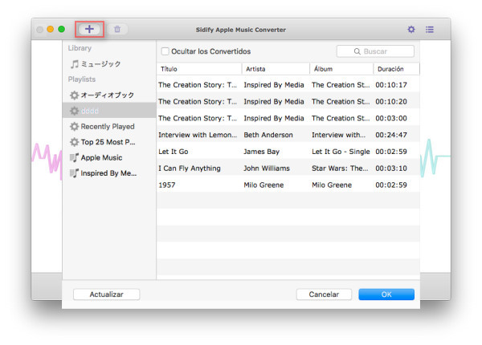Click duration 00:03:10

point(391,168)
